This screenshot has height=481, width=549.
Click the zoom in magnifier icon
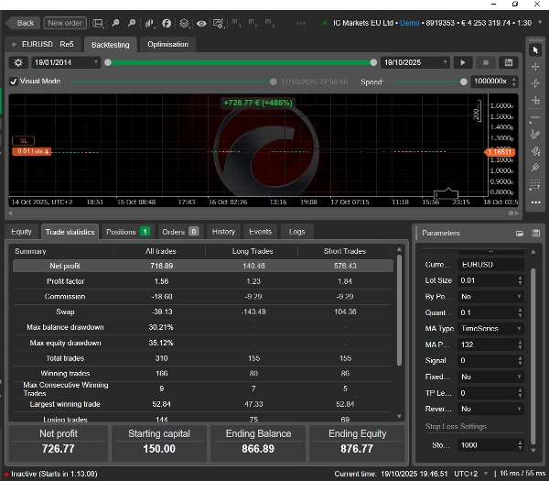[x=115, y=23]
